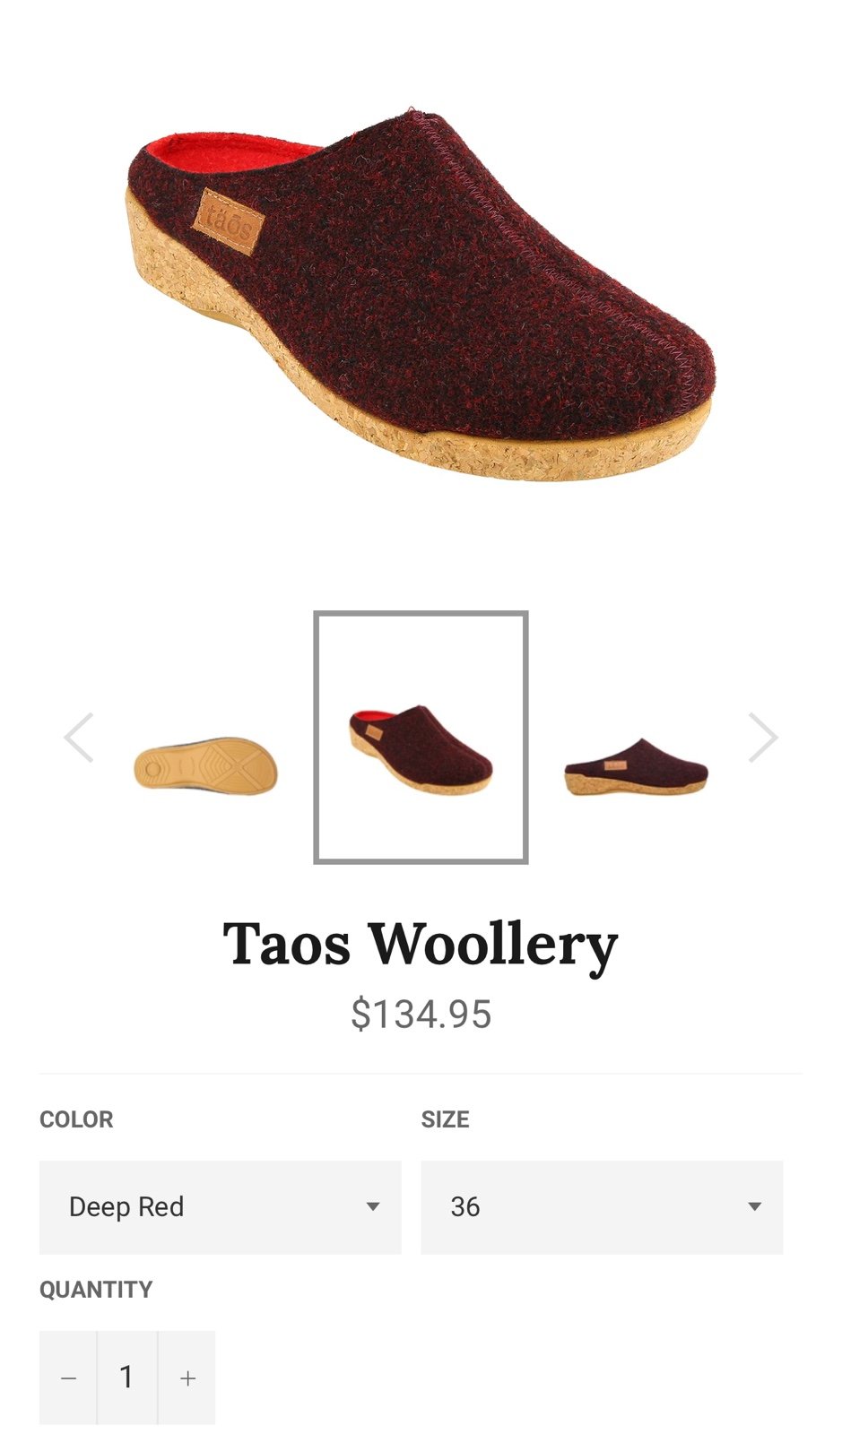Click the Taos Woollery product title
This screenshot has height=1434, width=842.
421,946
